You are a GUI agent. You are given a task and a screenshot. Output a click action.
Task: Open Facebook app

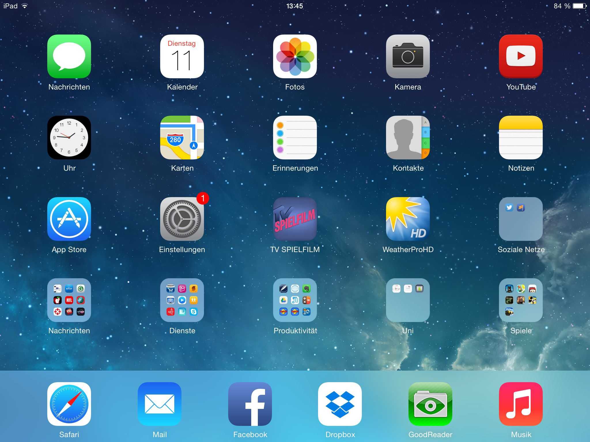(249, 408)
